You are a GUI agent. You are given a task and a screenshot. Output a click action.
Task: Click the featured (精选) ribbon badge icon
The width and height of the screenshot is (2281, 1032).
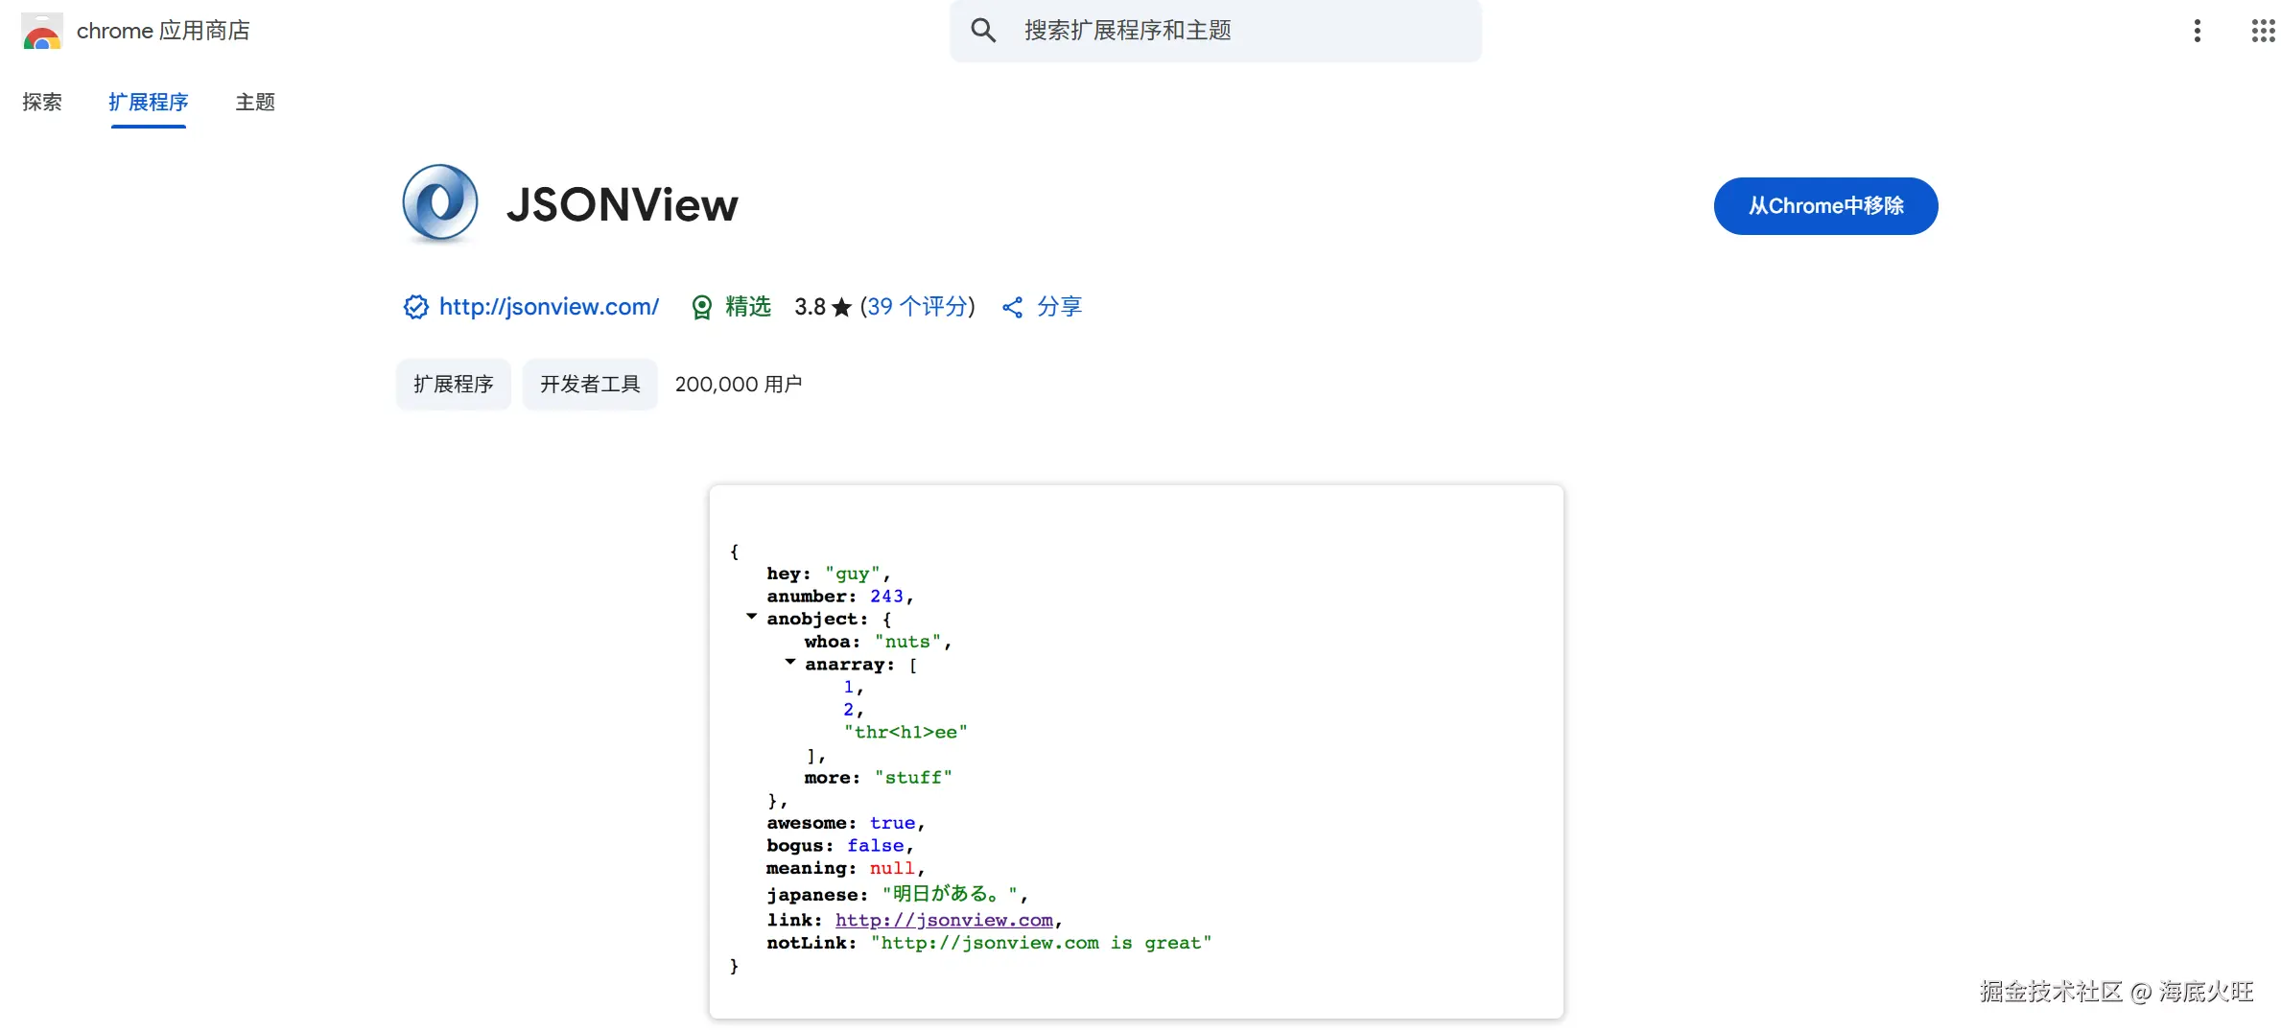(702, 307)
